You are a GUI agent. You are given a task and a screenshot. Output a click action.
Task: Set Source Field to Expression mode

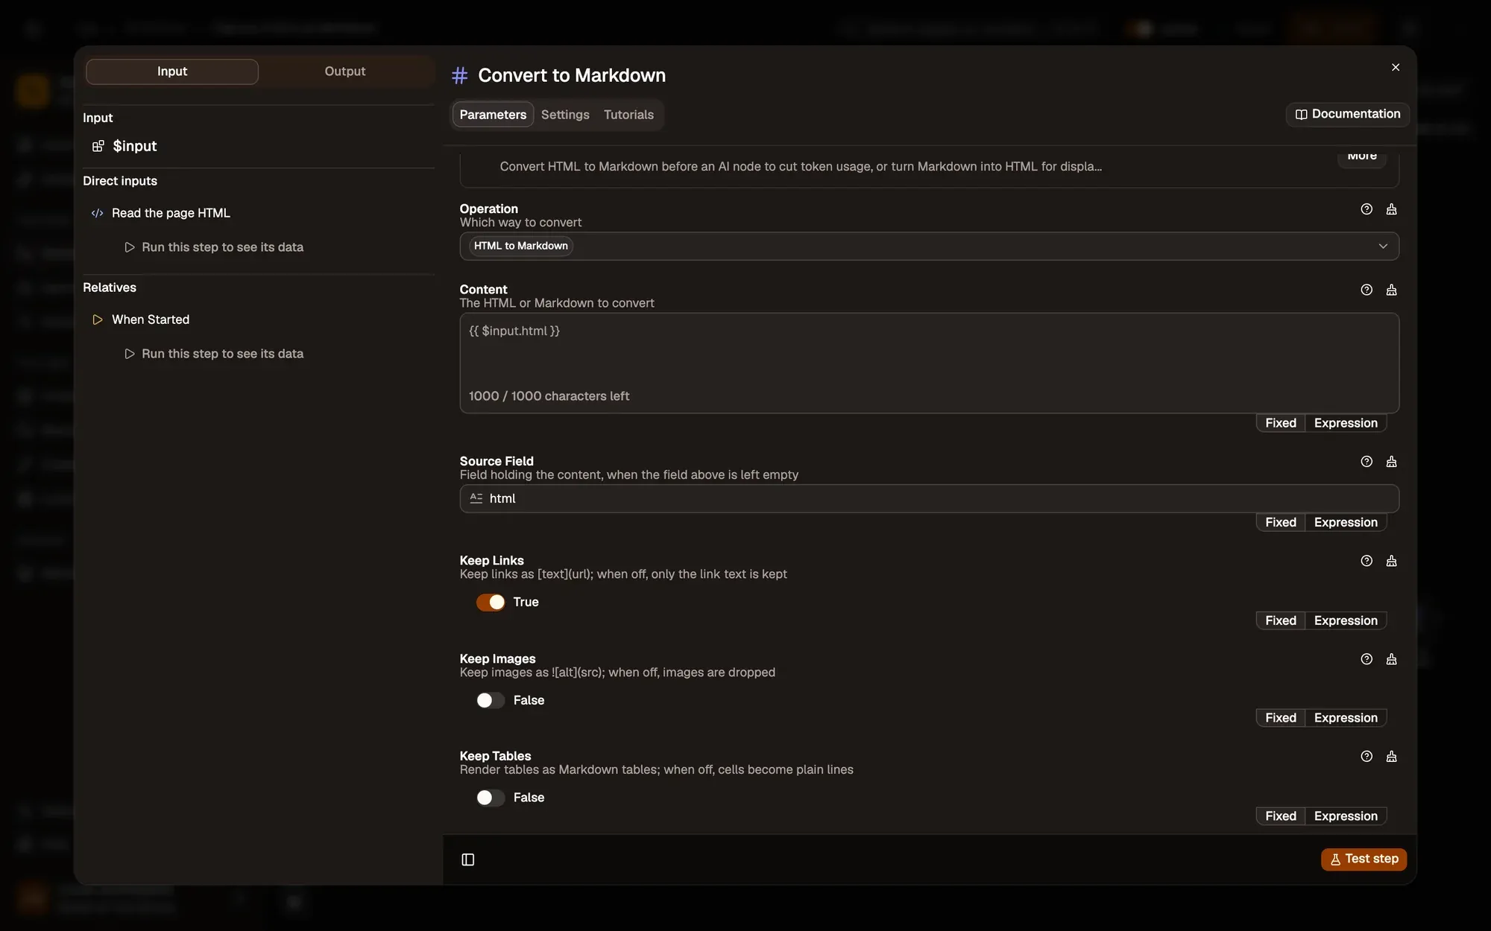pyautogui.click(x=1346, y=522)
